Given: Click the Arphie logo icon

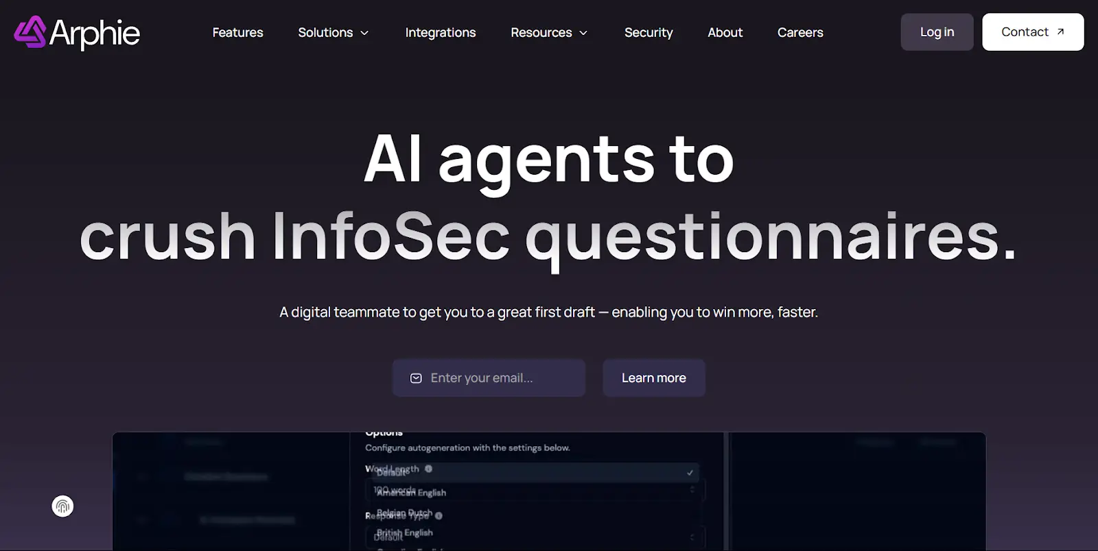Looking at the screenshot, I should click(x=30, y=32).
